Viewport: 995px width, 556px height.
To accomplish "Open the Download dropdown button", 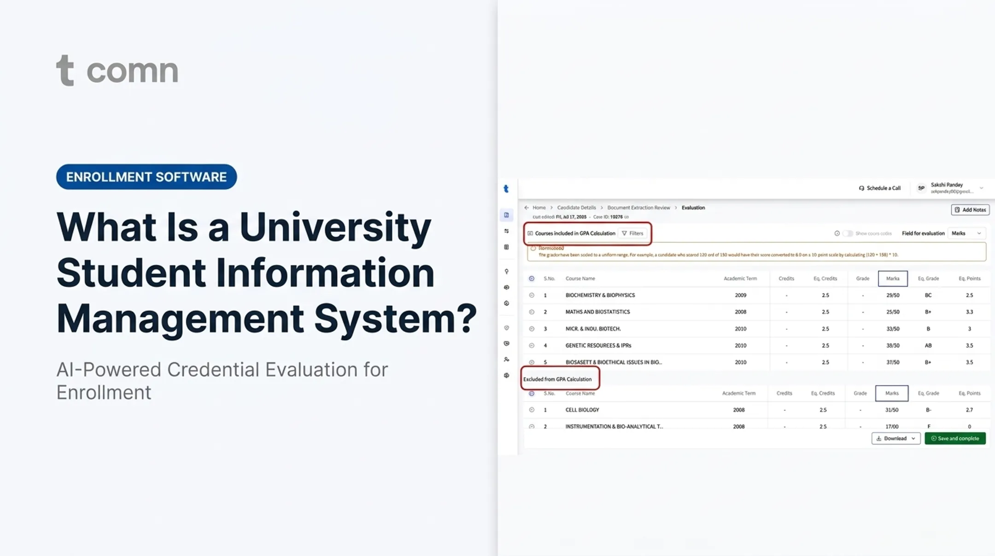I will tap(895, 438).
